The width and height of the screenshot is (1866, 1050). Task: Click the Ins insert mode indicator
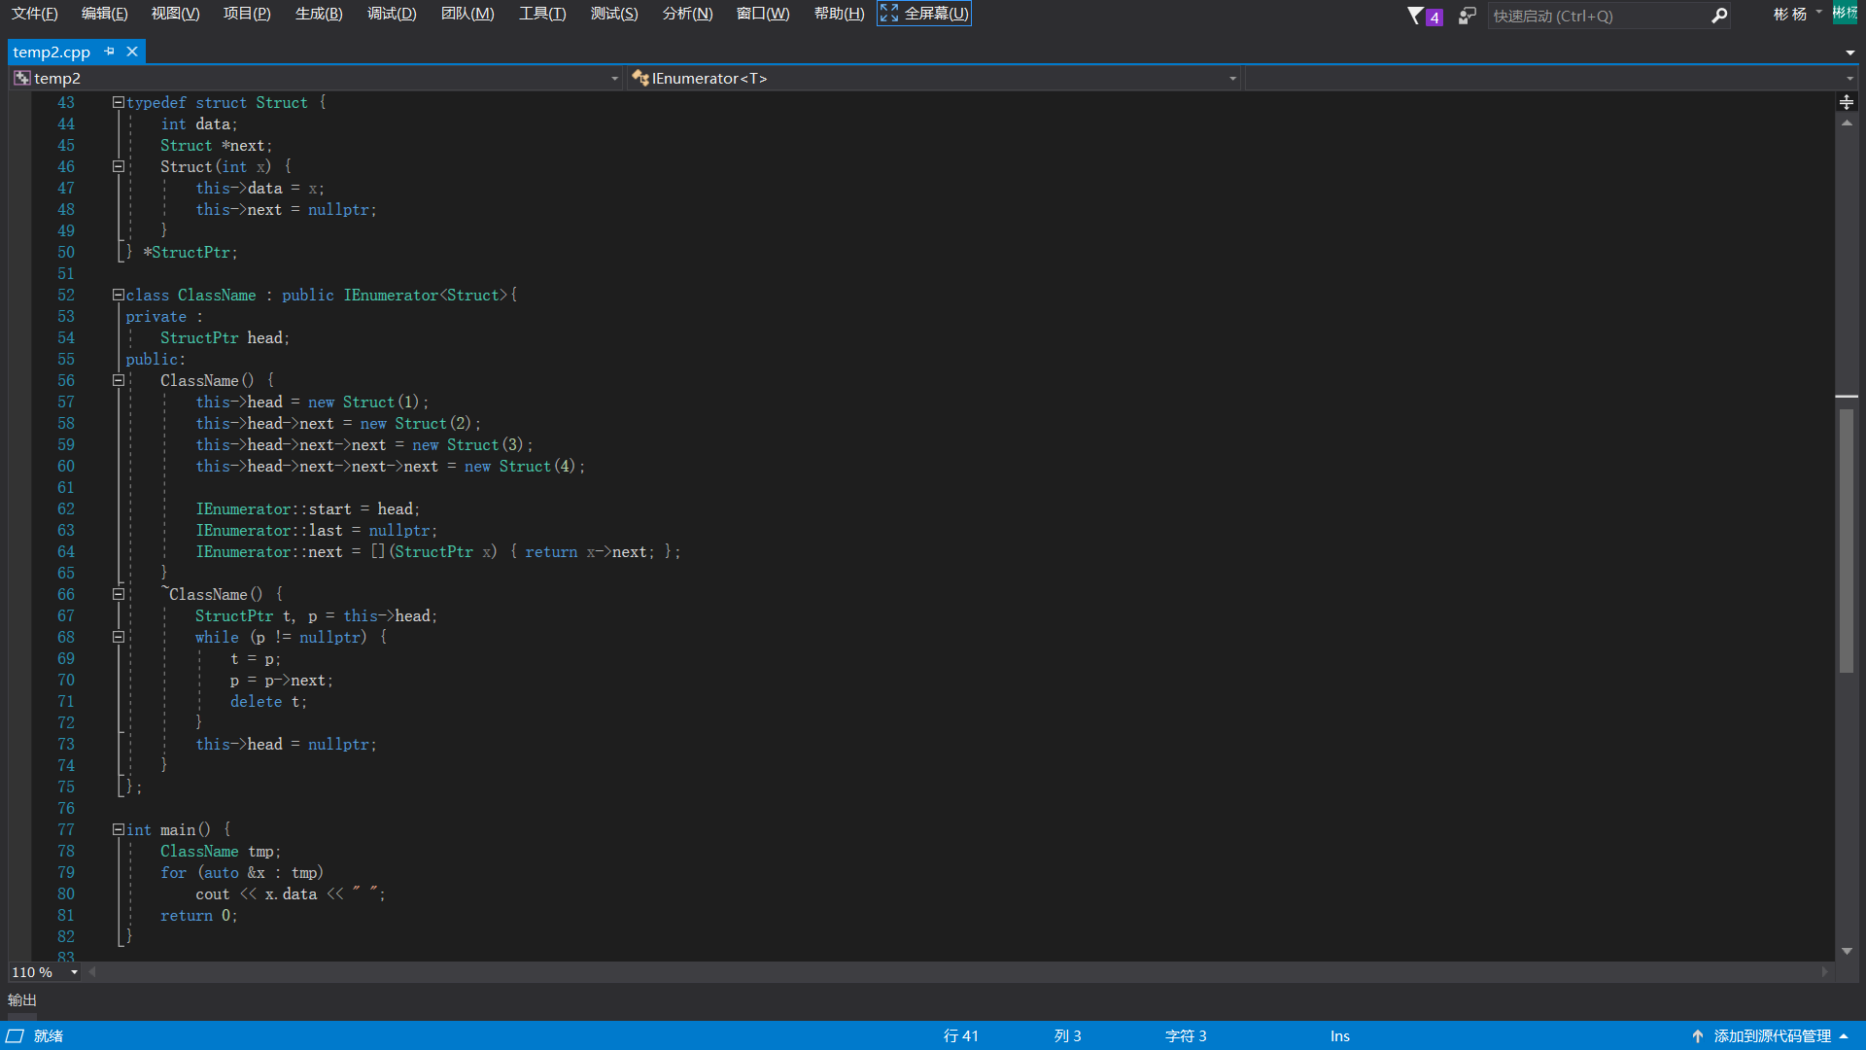click(x=1340, y=1036)
